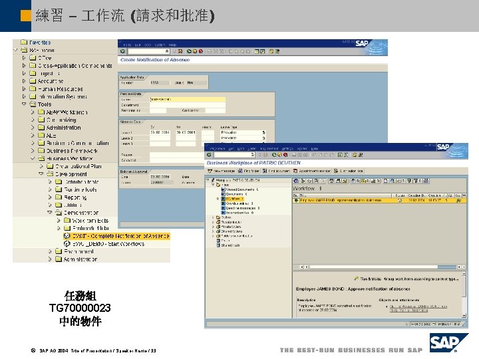The image size is (479, 359).
Task: Open New message in Business Workplace
Action: click(x=221, y=171)
